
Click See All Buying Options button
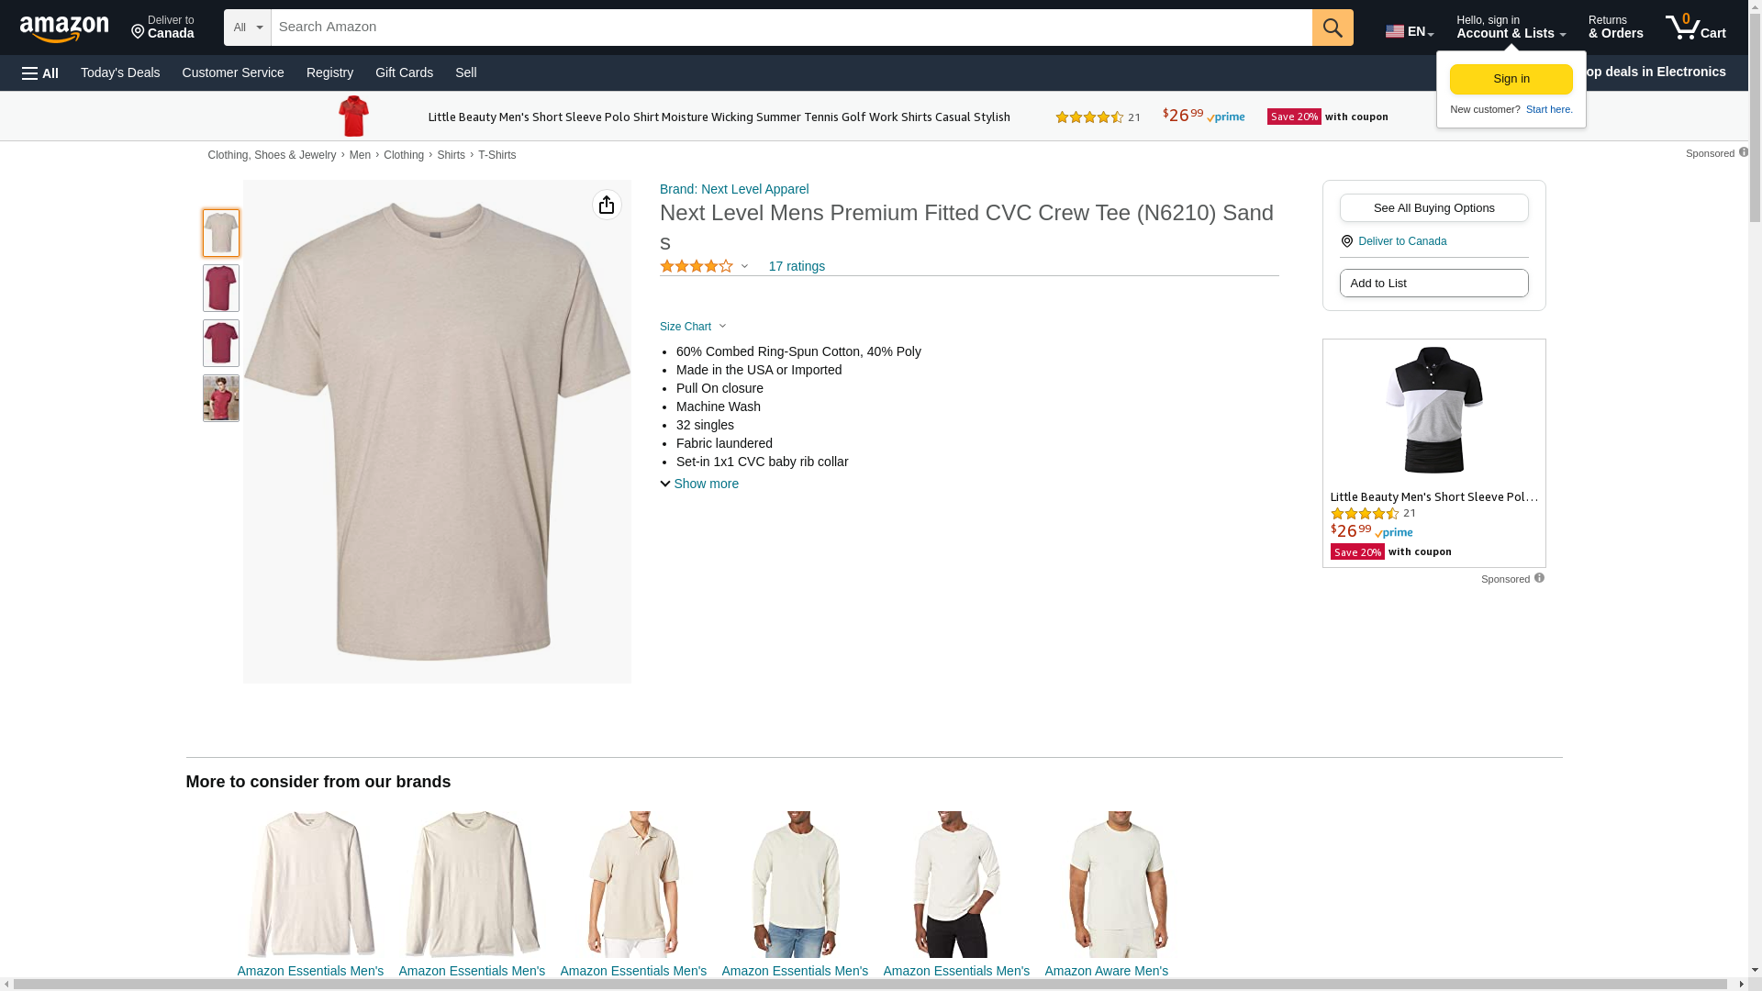(1433, 208)
